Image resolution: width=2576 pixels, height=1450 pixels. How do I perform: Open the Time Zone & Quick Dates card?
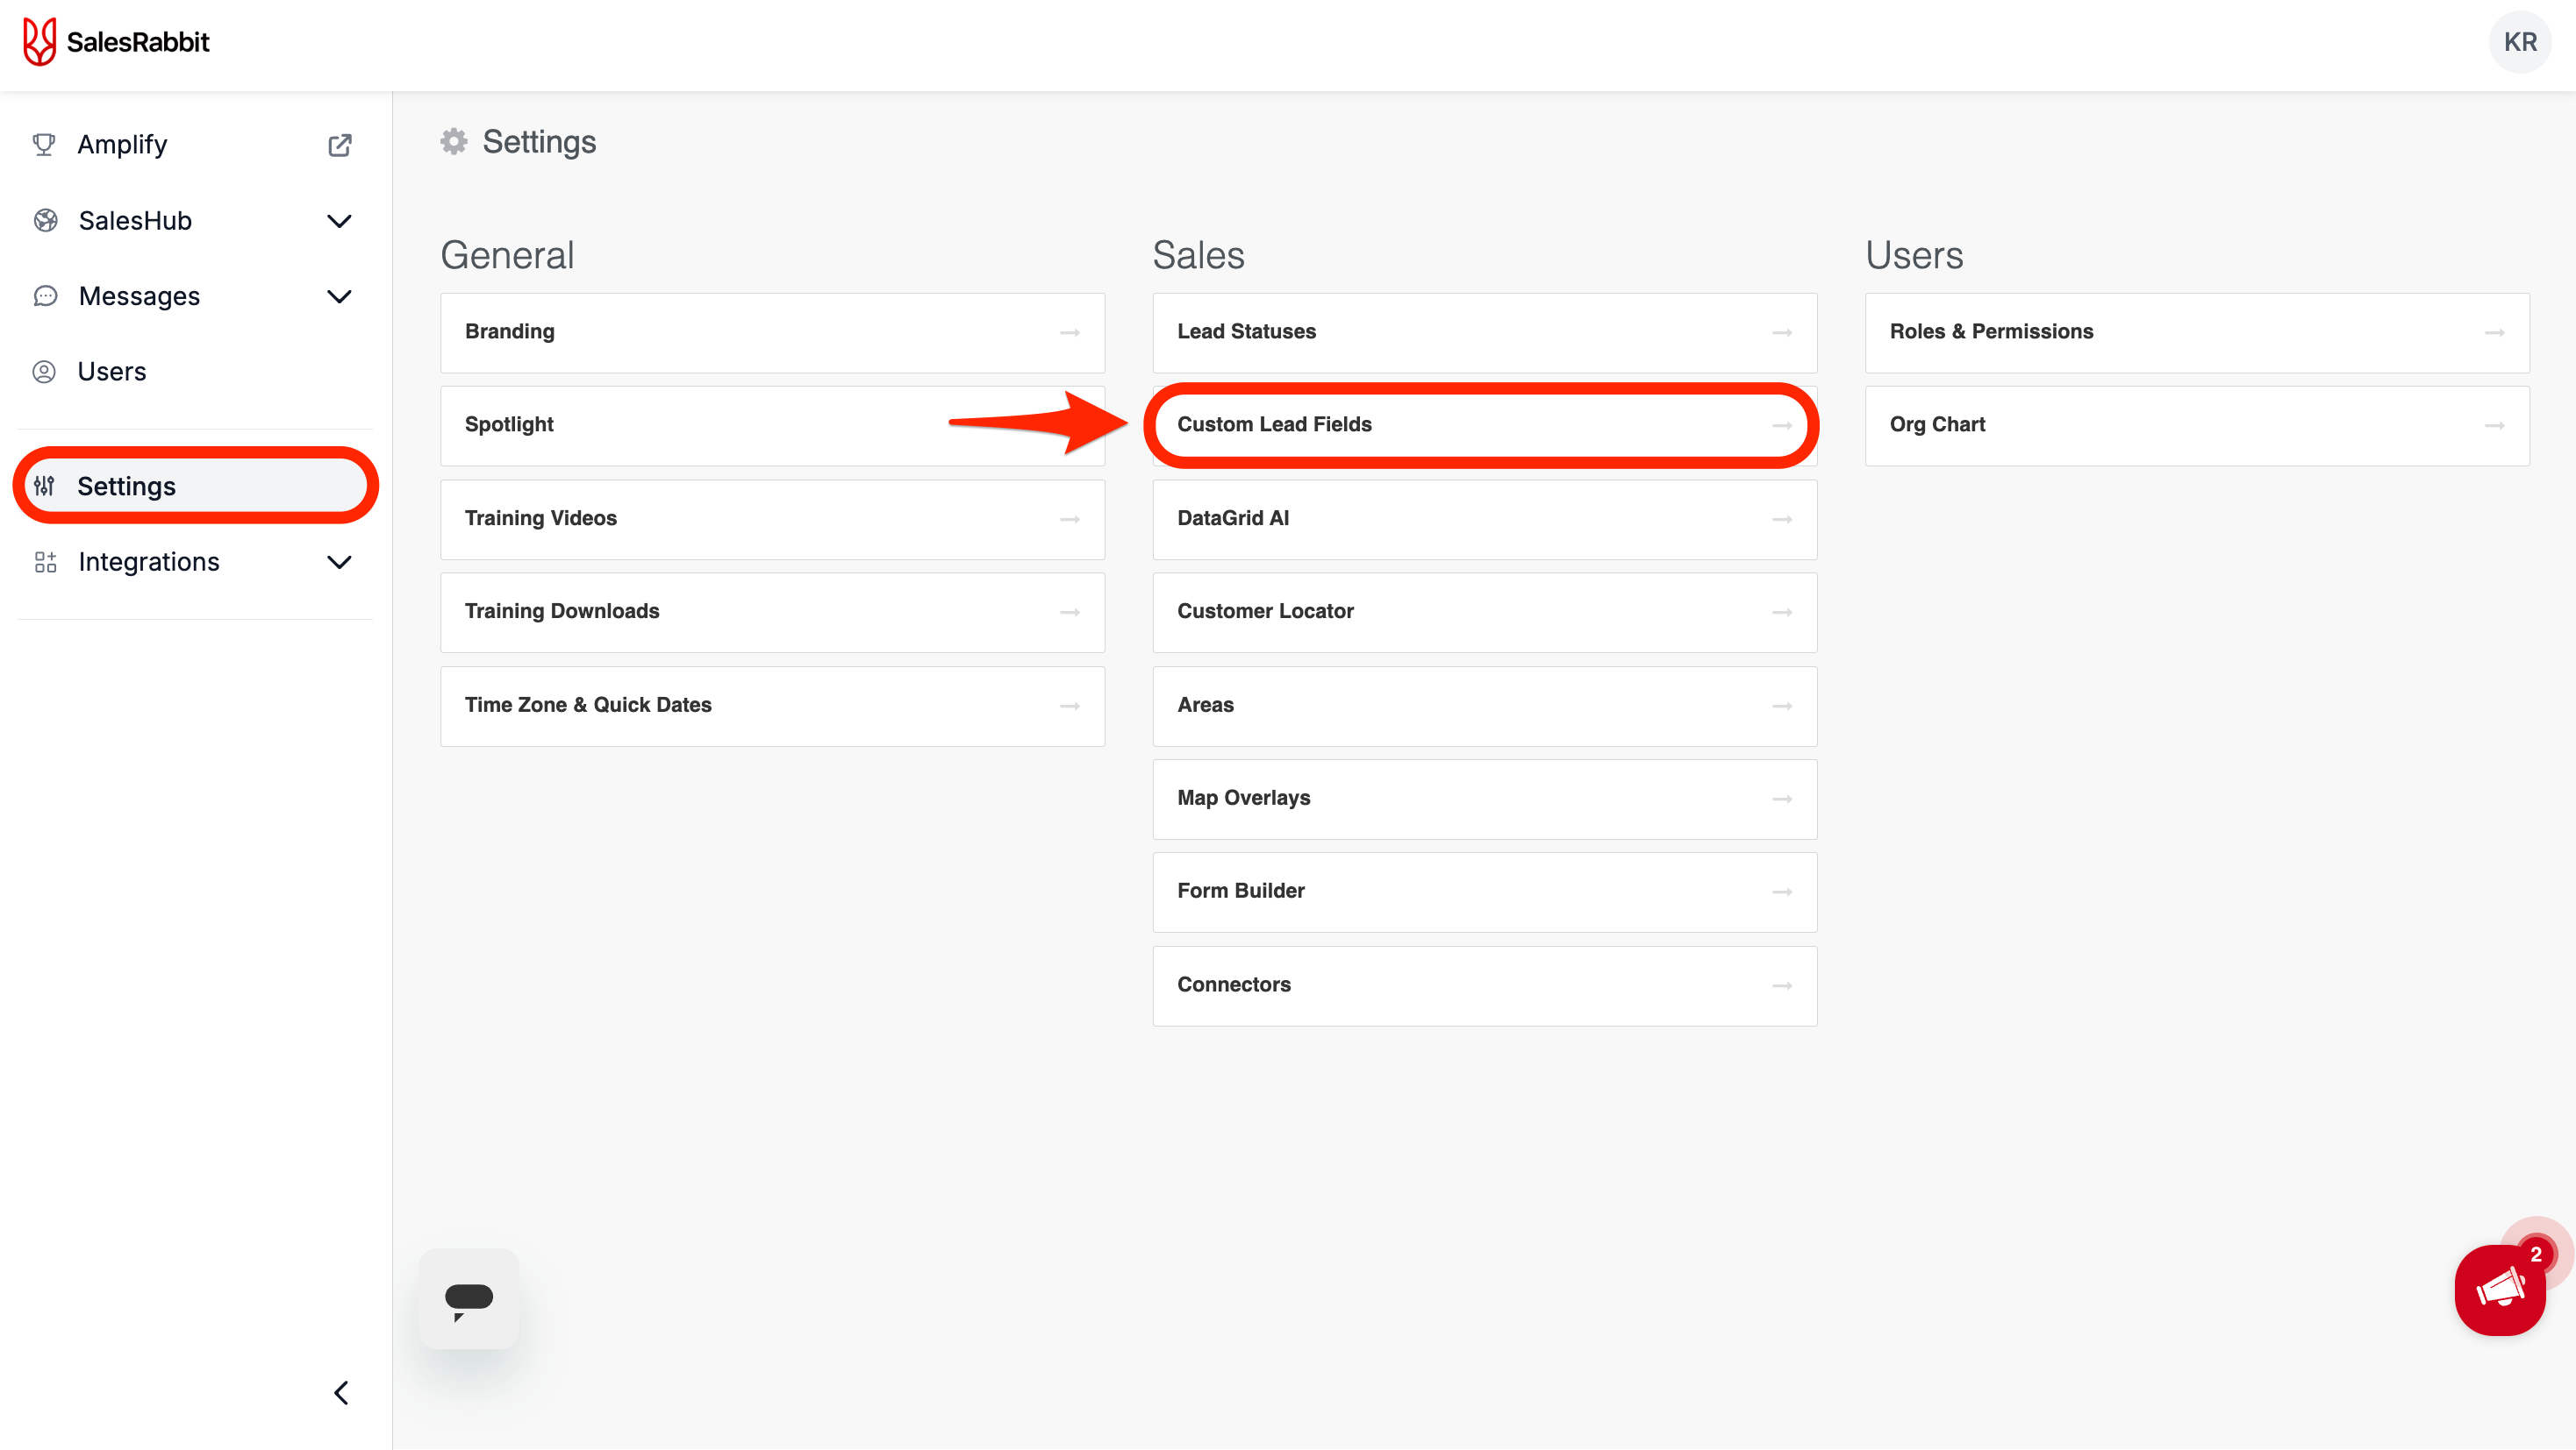(x=772, y=705)
